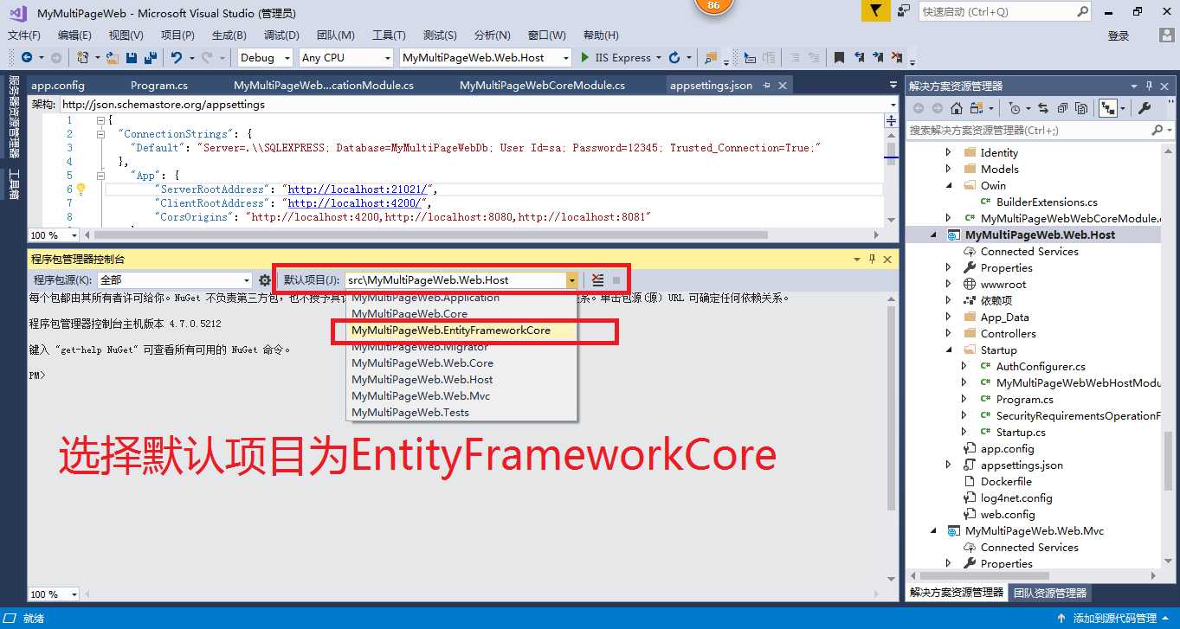Click pending changes filter clock icon
This screenshot has height=629, width=1180.
(x=1015, y=108)
